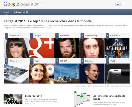Click the Google+ red logo tile
This screenshot has width=132, height=107.
(x=41, y=48)
